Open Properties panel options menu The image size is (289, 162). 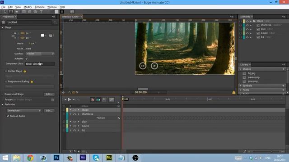click(x=53, y=17)
